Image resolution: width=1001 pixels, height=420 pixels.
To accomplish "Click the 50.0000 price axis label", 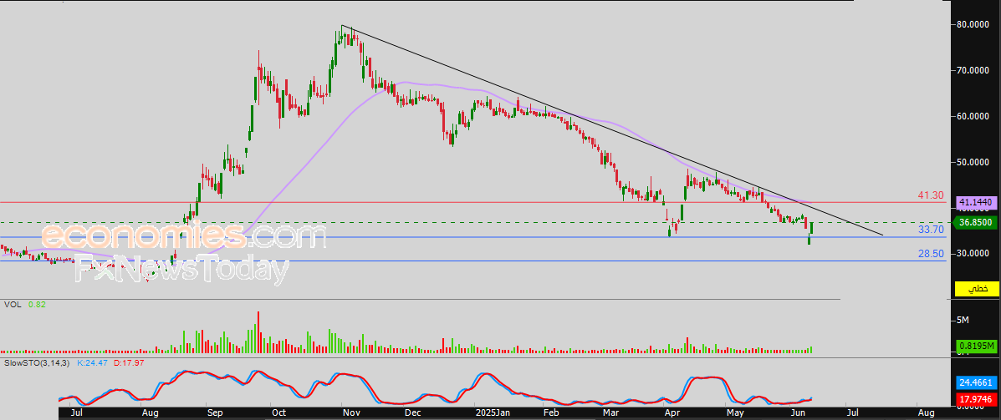I will click(x=973, y=162).
